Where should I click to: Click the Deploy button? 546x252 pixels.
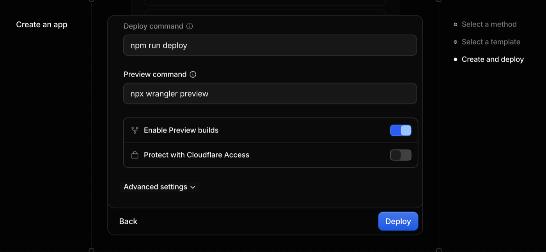pos(398,221)
